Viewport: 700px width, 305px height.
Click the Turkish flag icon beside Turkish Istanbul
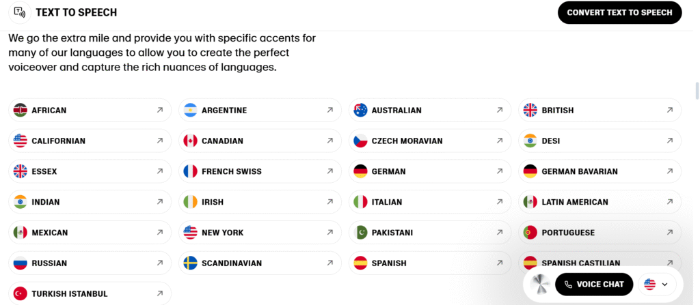click(20, 294)
